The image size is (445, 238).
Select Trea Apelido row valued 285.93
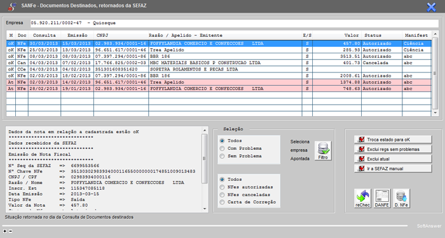coord(219,50)
